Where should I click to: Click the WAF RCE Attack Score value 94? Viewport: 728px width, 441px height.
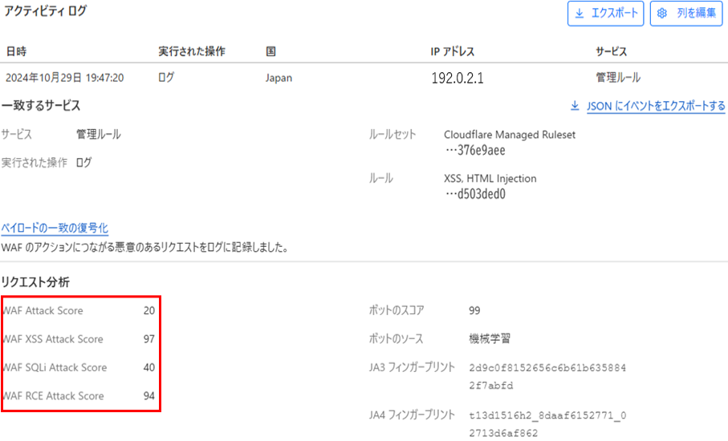point(148,396)
